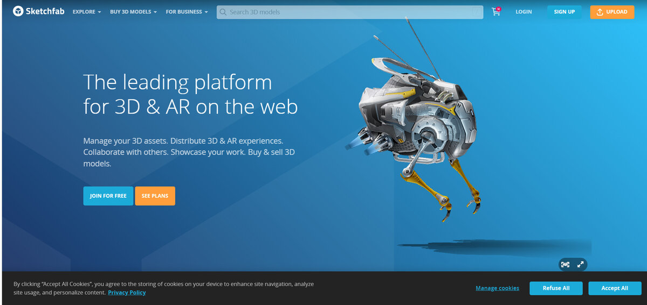Image resolution: width=647 pixels, height=305 pixels.
Task: Click the See Plans button
Action: pos(155,196)
